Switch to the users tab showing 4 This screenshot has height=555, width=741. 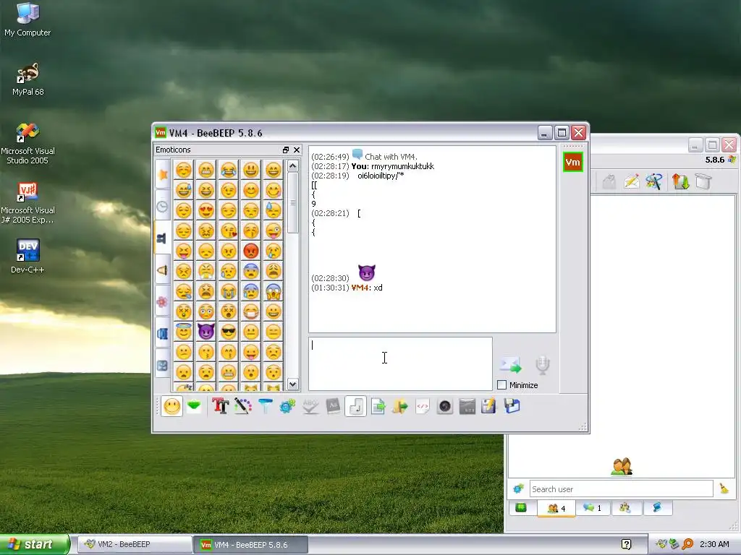(x=556, y=508)
